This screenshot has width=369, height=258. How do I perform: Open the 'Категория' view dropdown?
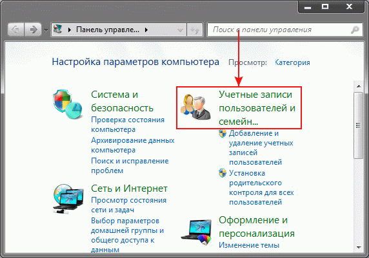[x=292, y=62]
